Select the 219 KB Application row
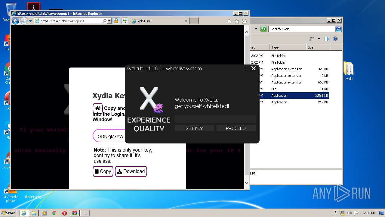This screenshot has width=385, height=217. click(289, 102)
